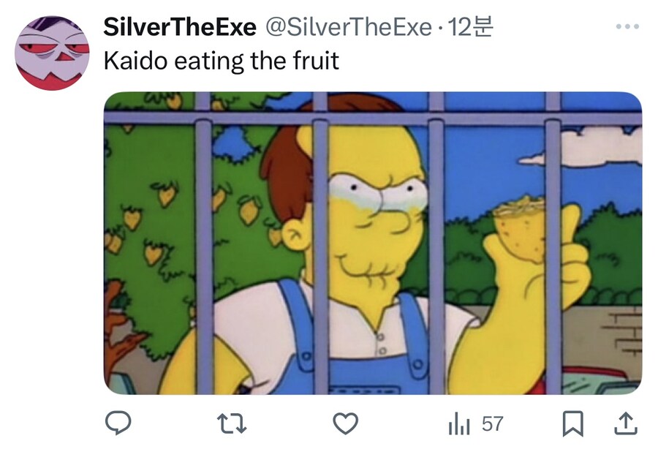Screen dimensions: 658x460
Task: Click the blue overalls in the meme image
Action: (357, 348)
